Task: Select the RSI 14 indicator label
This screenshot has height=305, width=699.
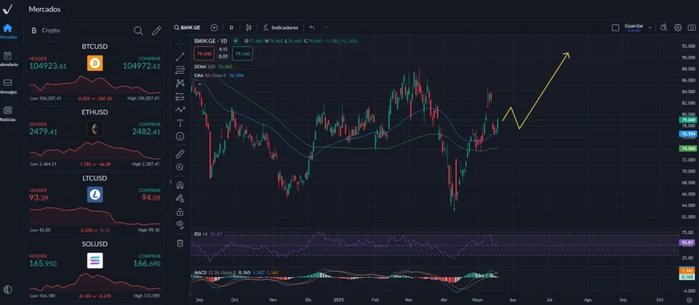Action: tap(208, 234)
